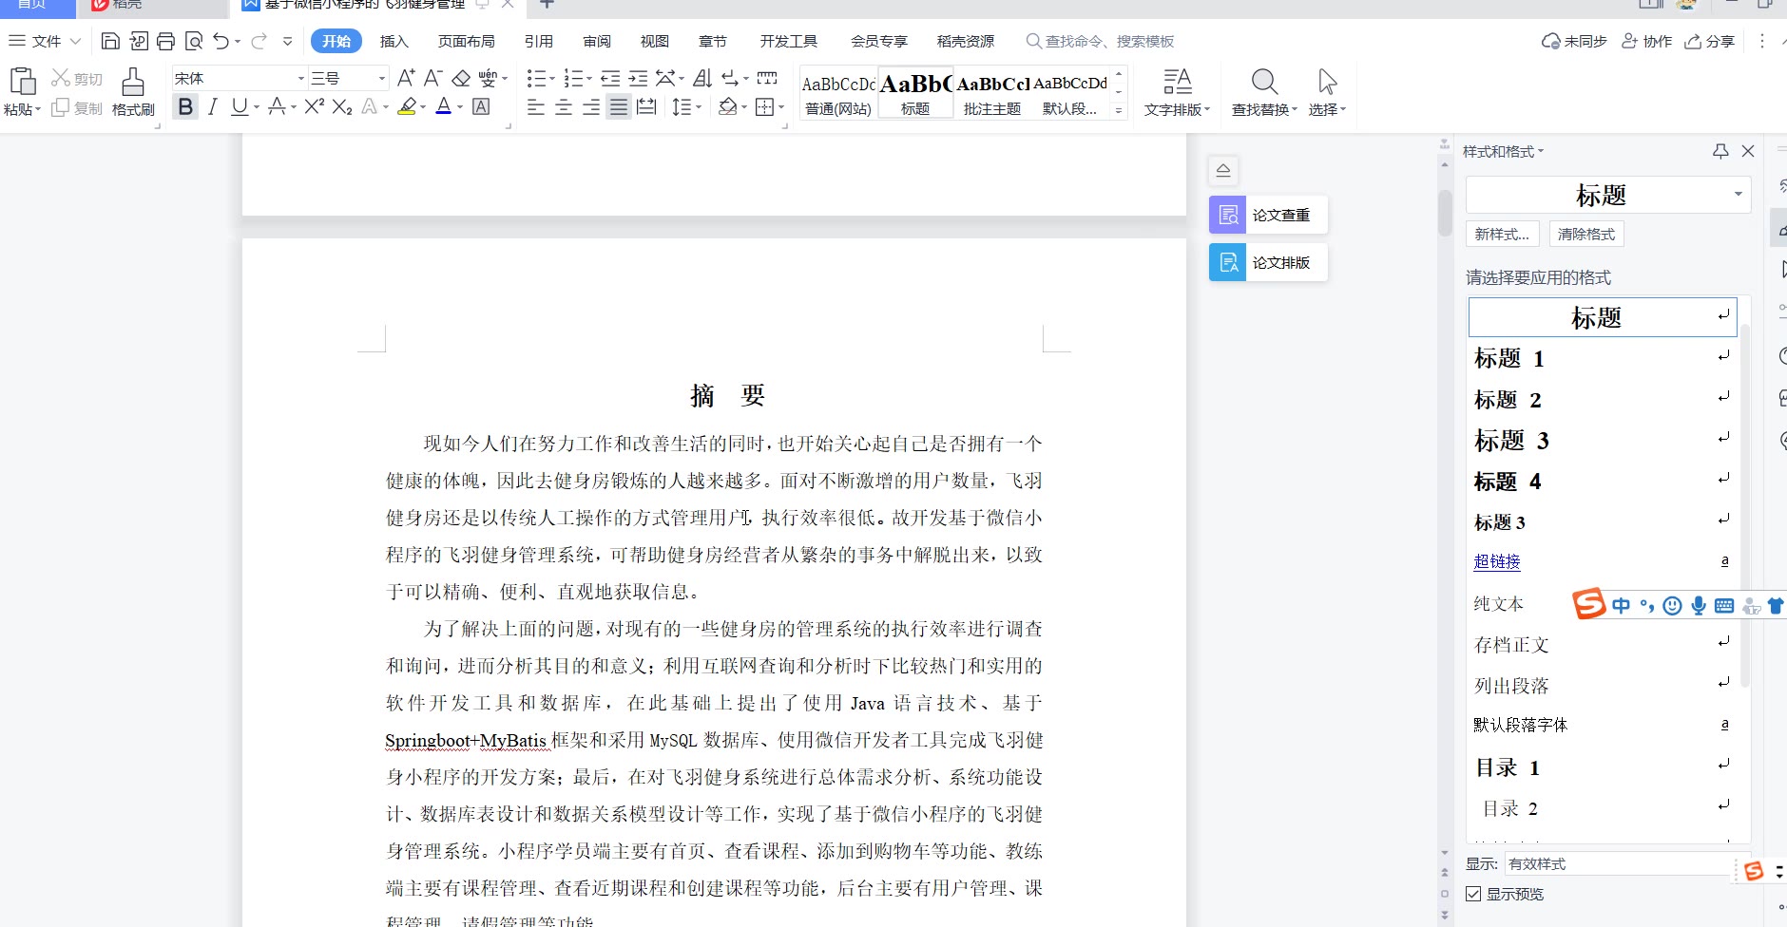Open the 页面布局 ribbon tab

pos(466,41)
